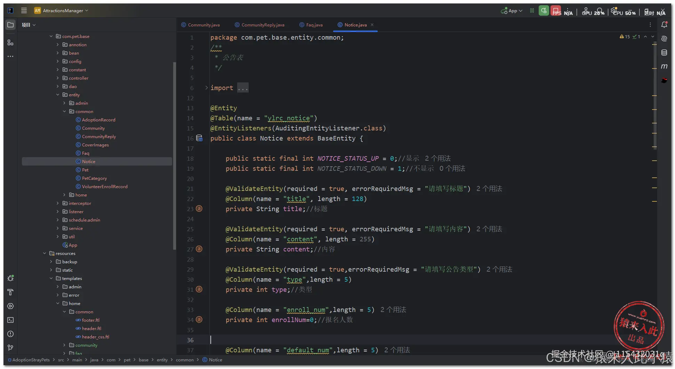Jump to next highlighted problem arrow
675x369 pixels.
(x=653, y=37)
